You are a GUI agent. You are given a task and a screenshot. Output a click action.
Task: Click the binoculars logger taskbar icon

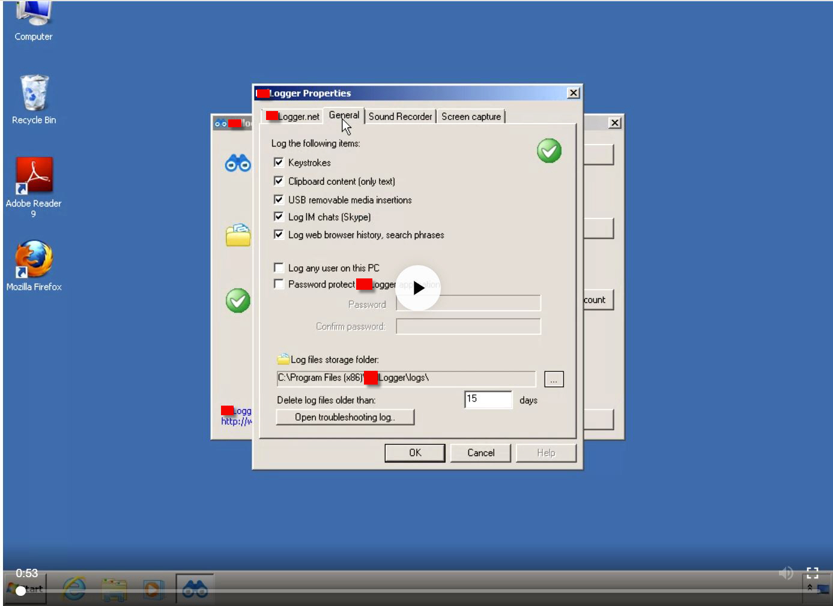point(195,589)
